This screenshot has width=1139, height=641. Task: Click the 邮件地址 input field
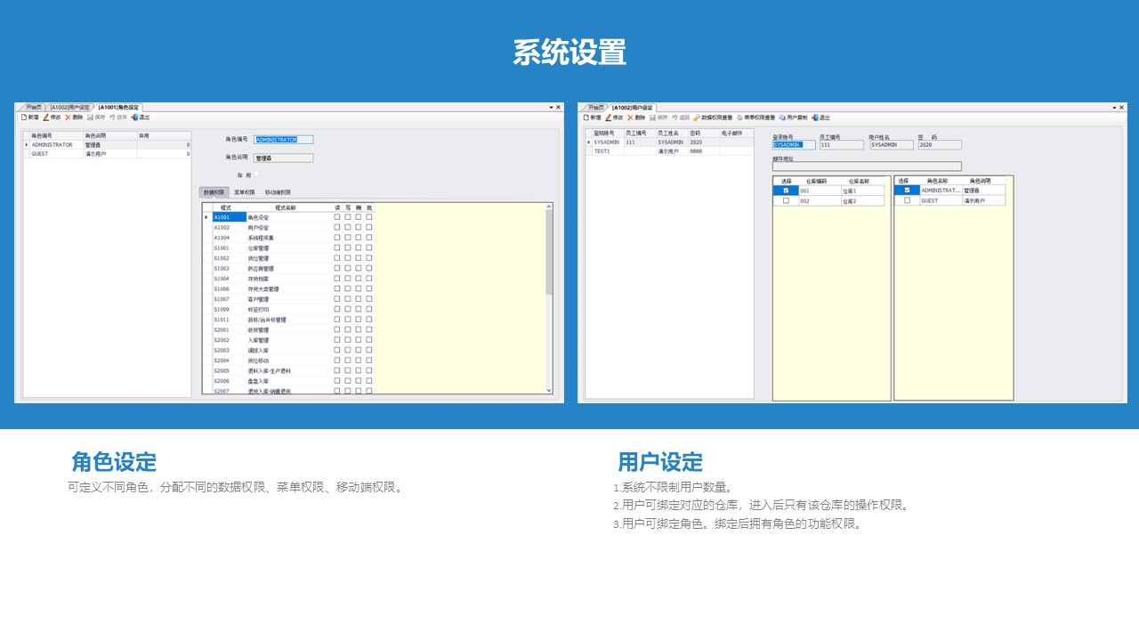pyautogui.click(x=867, y=166)
